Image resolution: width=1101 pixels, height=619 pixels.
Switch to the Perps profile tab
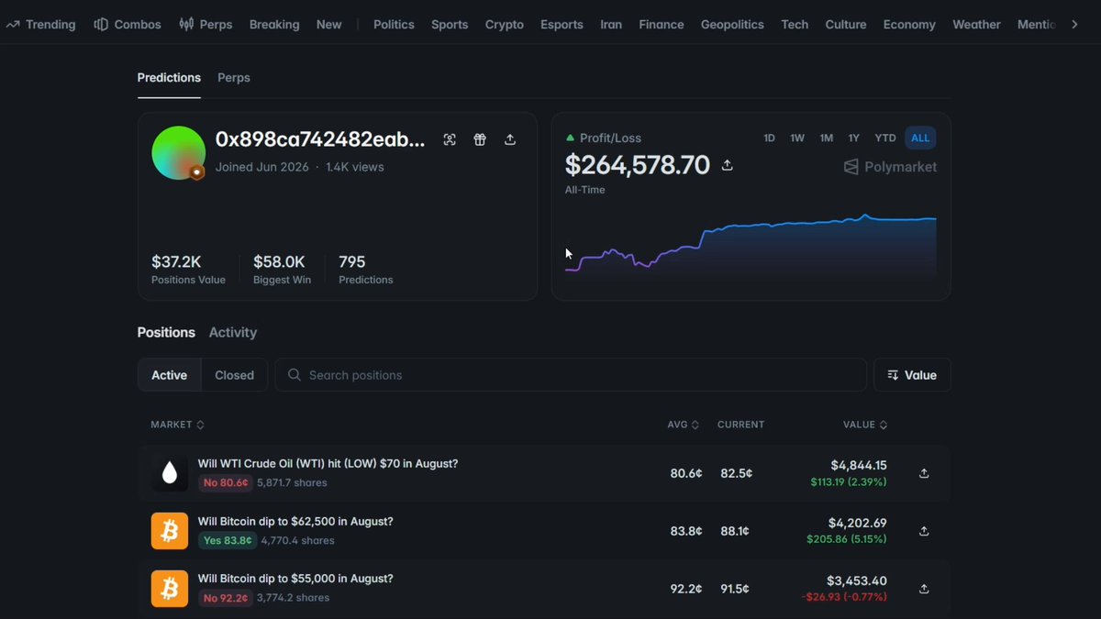(234, 78)
